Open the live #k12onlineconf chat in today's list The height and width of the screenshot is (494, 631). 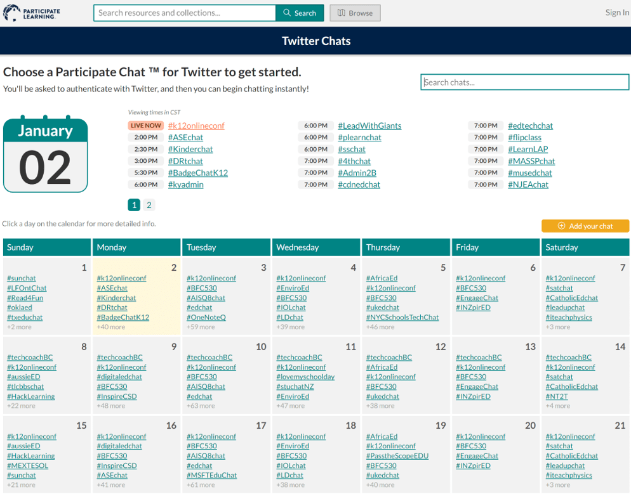coord(196,126)
